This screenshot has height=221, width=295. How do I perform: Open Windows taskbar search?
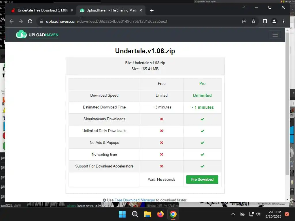point(135,214)
